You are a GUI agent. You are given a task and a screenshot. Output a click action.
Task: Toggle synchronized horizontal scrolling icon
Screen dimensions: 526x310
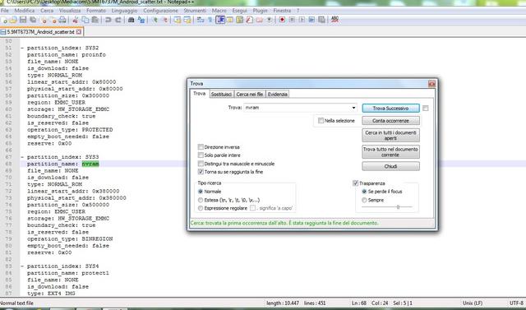click(187, 20)
